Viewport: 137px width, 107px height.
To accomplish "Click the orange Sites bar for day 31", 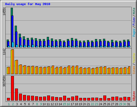I will (129, 70).
